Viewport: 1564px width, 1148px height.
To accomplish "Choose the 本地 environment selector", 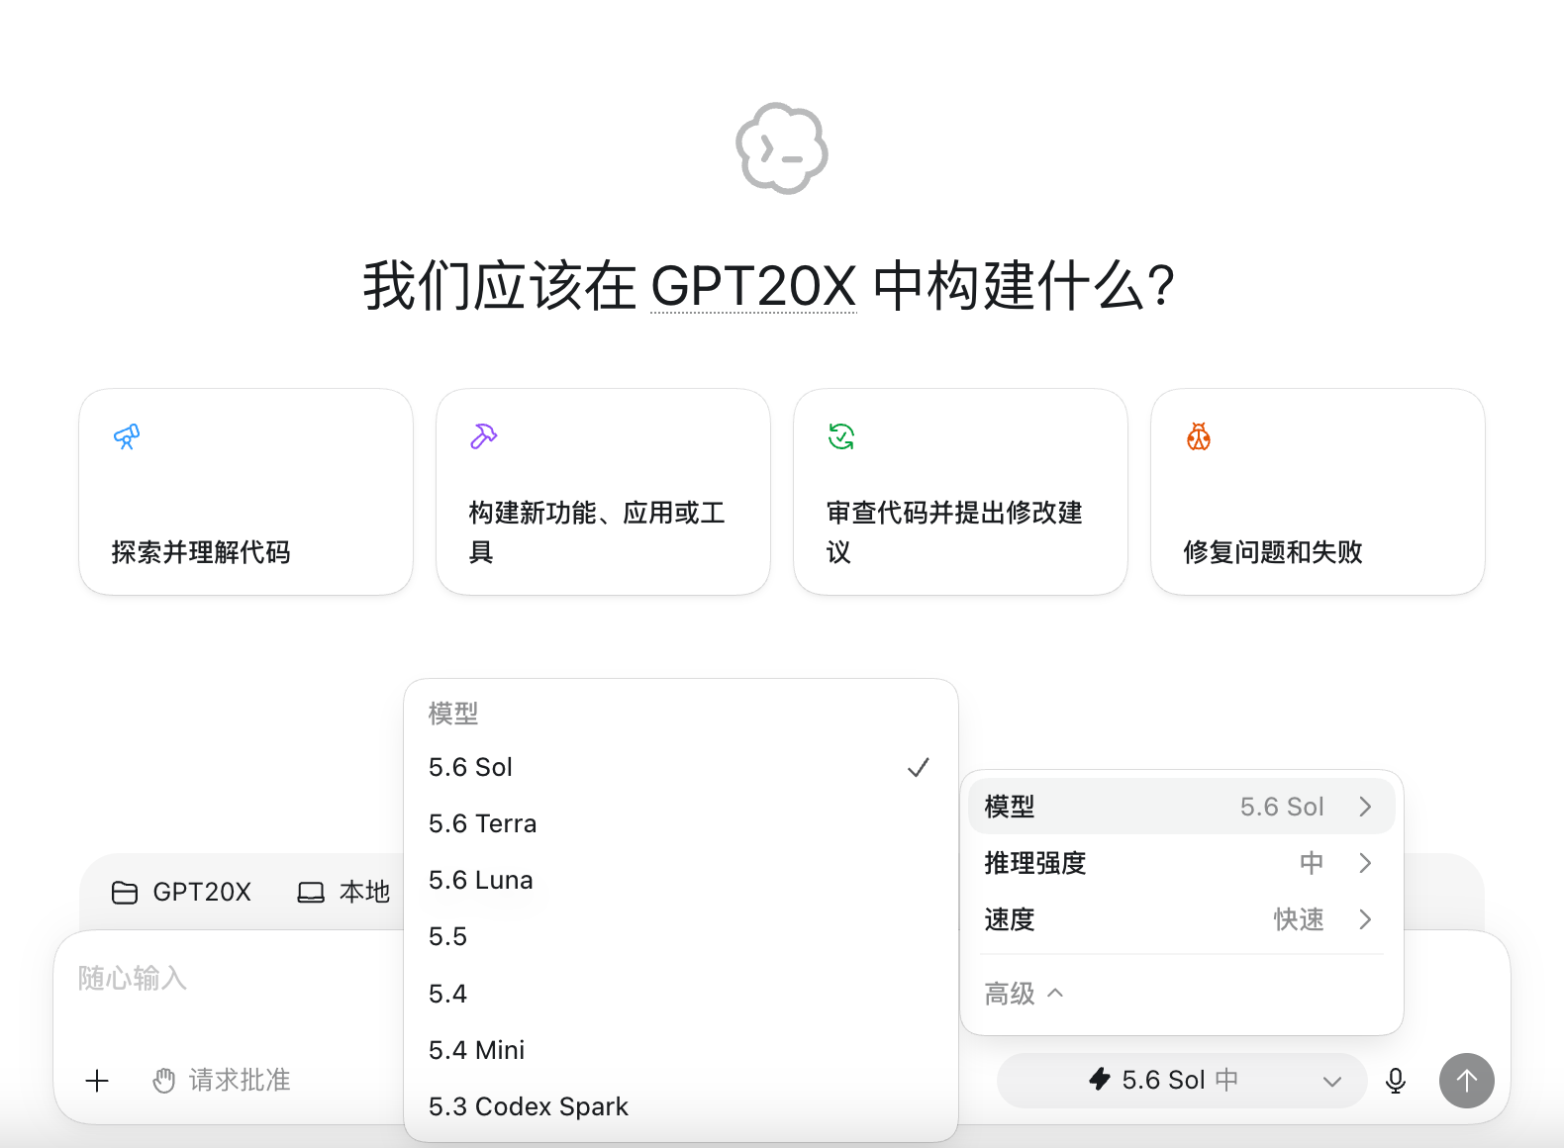I will 344,893.
